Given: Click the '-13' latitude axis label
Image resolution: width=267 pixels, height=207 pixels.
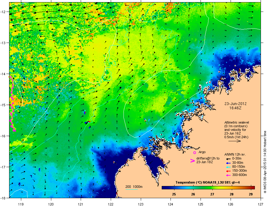Looking at the screenshot, I should (x=3, y=43).
